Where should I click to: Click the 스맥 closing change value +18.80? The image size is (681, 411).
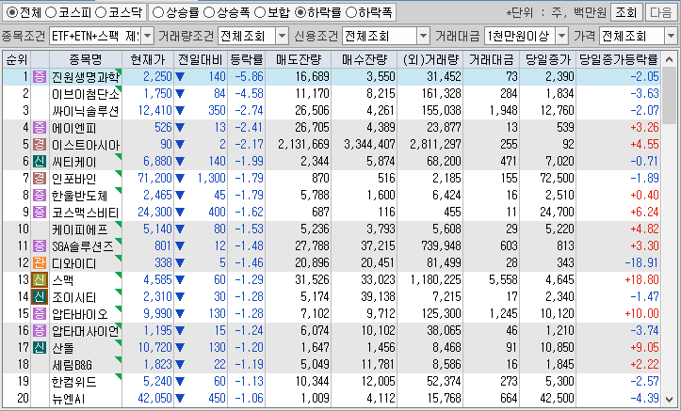tap(642, 279)
